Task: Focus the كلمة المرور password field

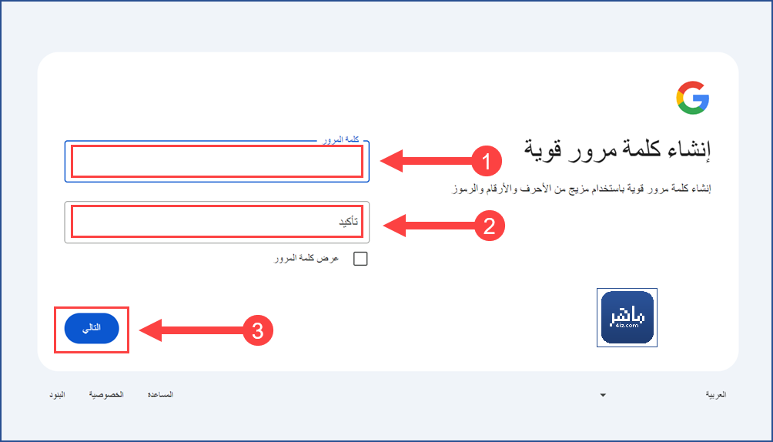Action: tap(217, 161)
